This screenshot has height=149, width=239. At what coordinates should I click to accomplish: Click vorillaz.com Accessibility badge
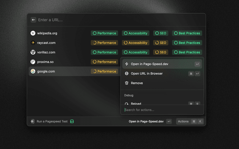click(135, 53)
